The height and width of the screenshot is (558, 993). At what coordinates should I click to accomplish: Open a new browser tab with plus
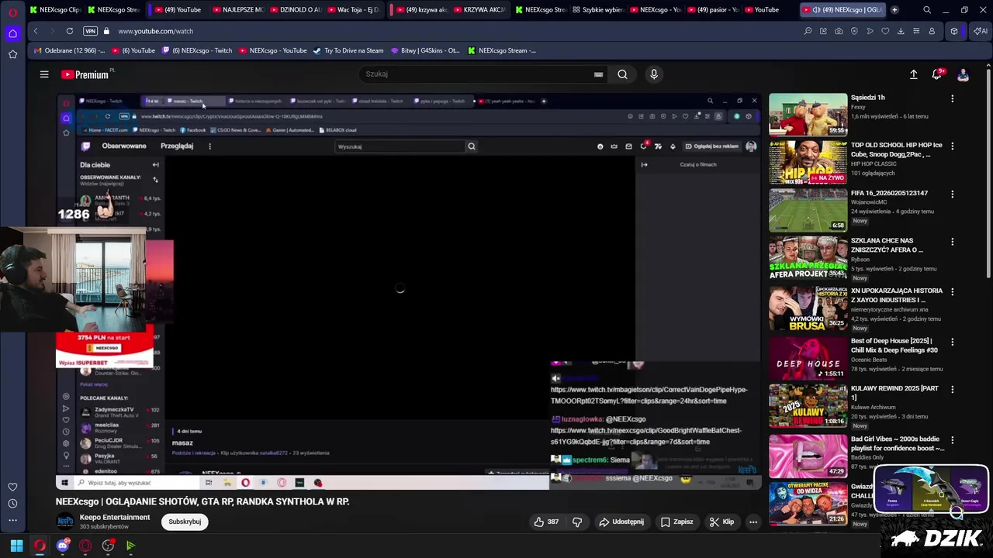pos(894,10)
